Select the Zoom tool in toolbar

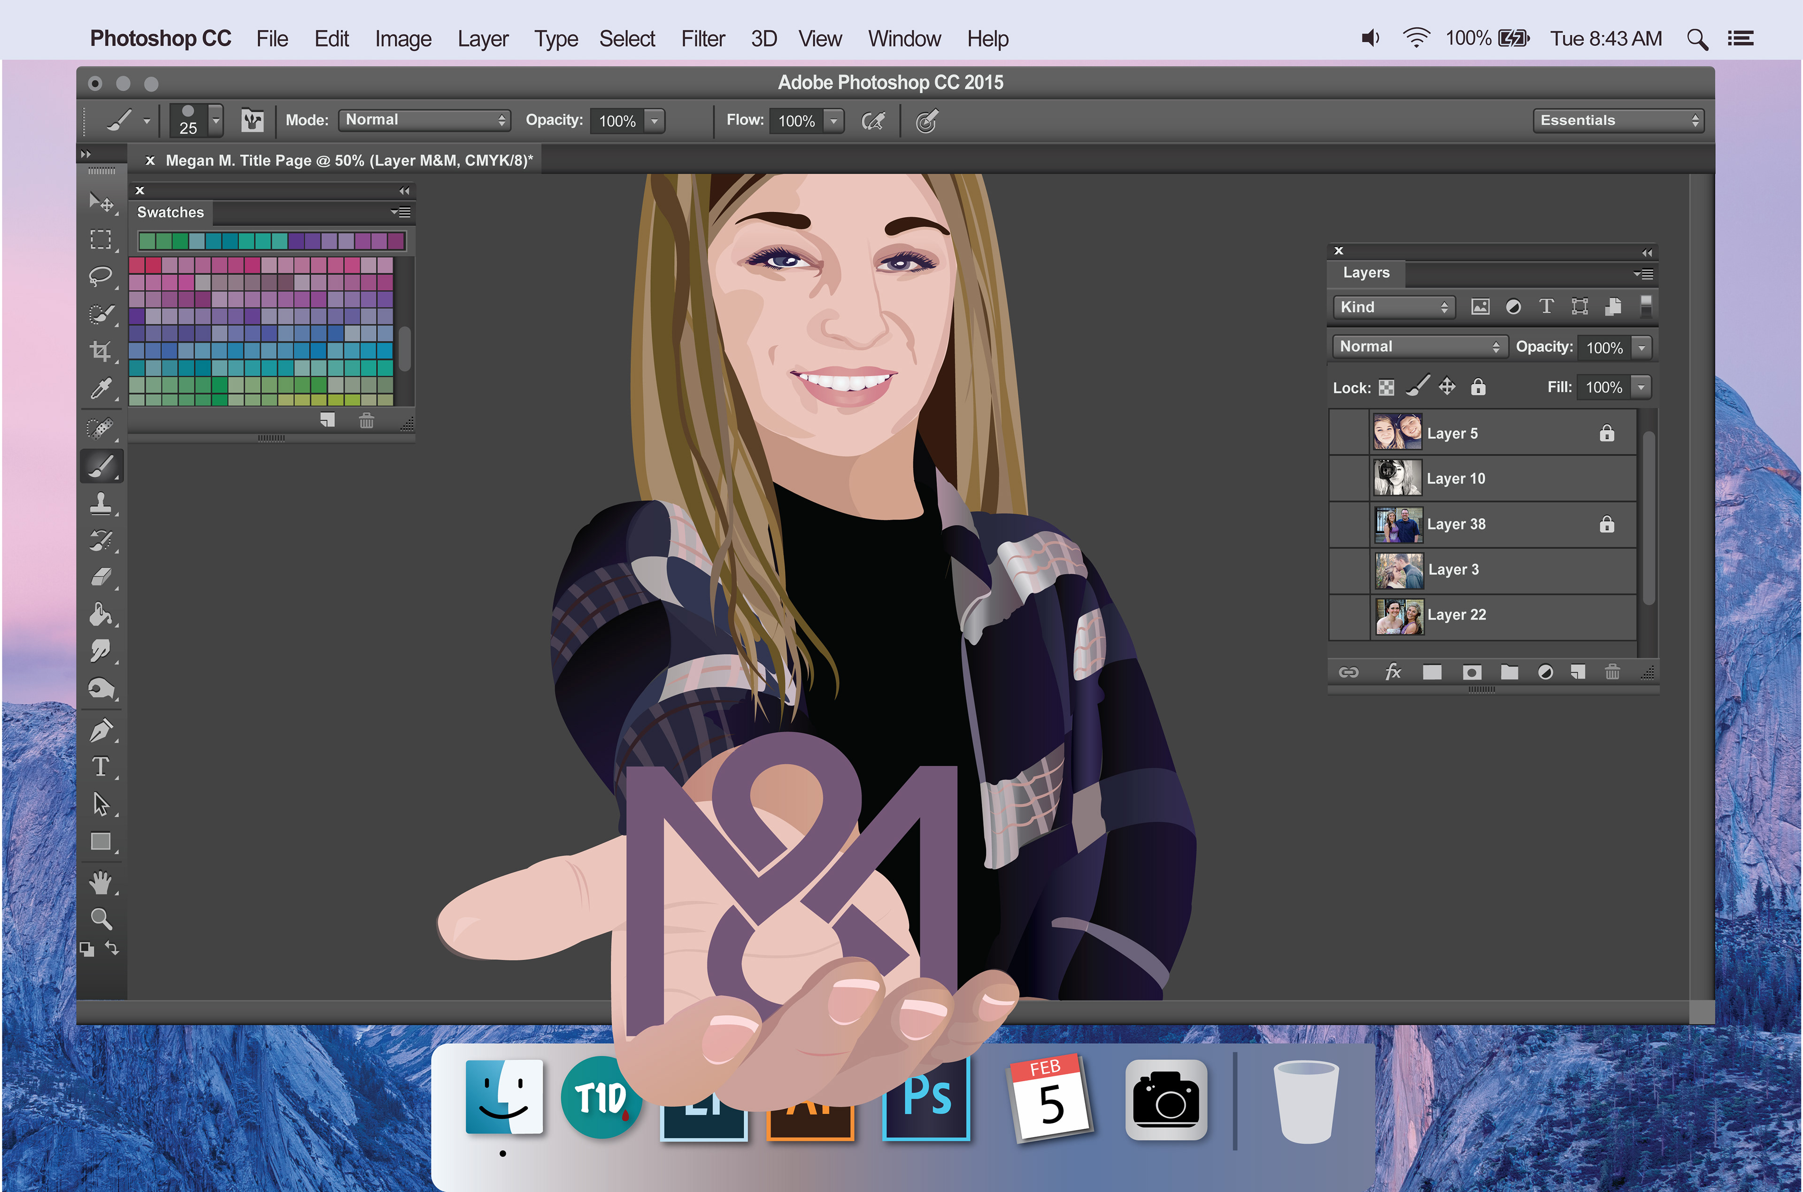tap(100, 918)
